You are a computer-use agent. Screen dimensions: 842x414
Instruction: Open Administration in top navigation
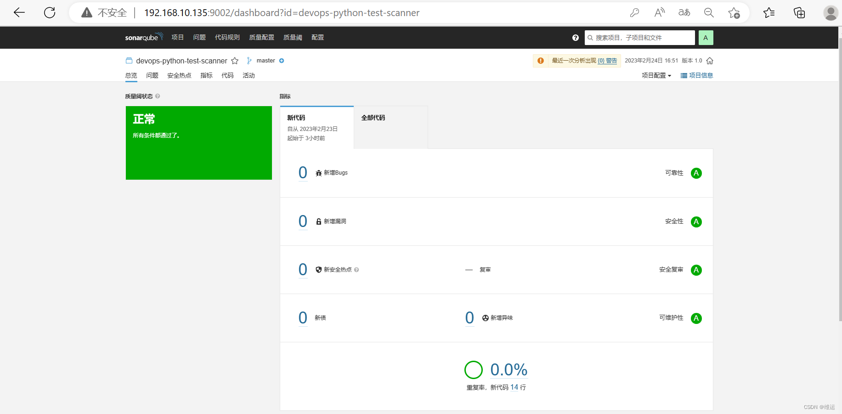pyautogui.click(x=318, y=38)
